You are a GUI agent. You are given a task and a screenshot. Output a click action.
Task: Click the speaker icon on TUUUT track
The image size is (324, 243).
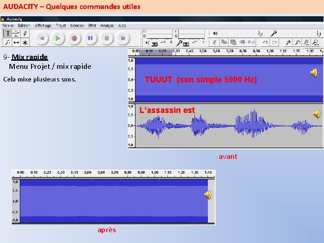(x=315, y=72)
